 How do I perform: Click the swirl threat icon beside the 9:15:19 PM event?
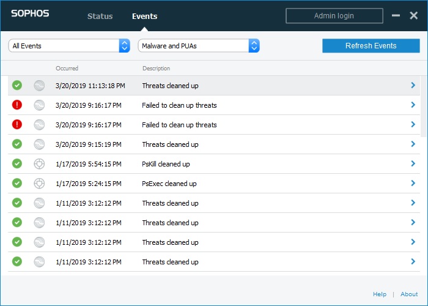(x=39, y=144)
